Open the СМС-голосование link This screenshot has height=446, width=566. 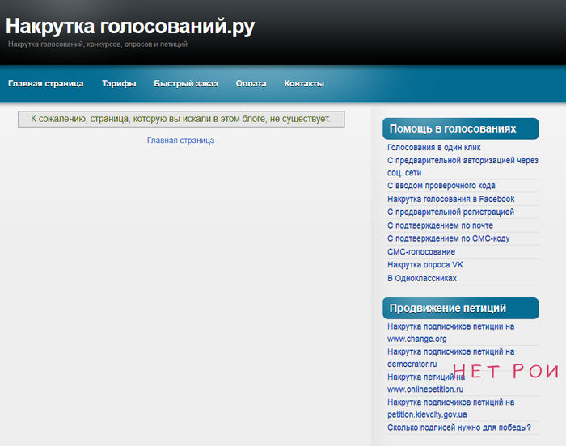(421, 252)
